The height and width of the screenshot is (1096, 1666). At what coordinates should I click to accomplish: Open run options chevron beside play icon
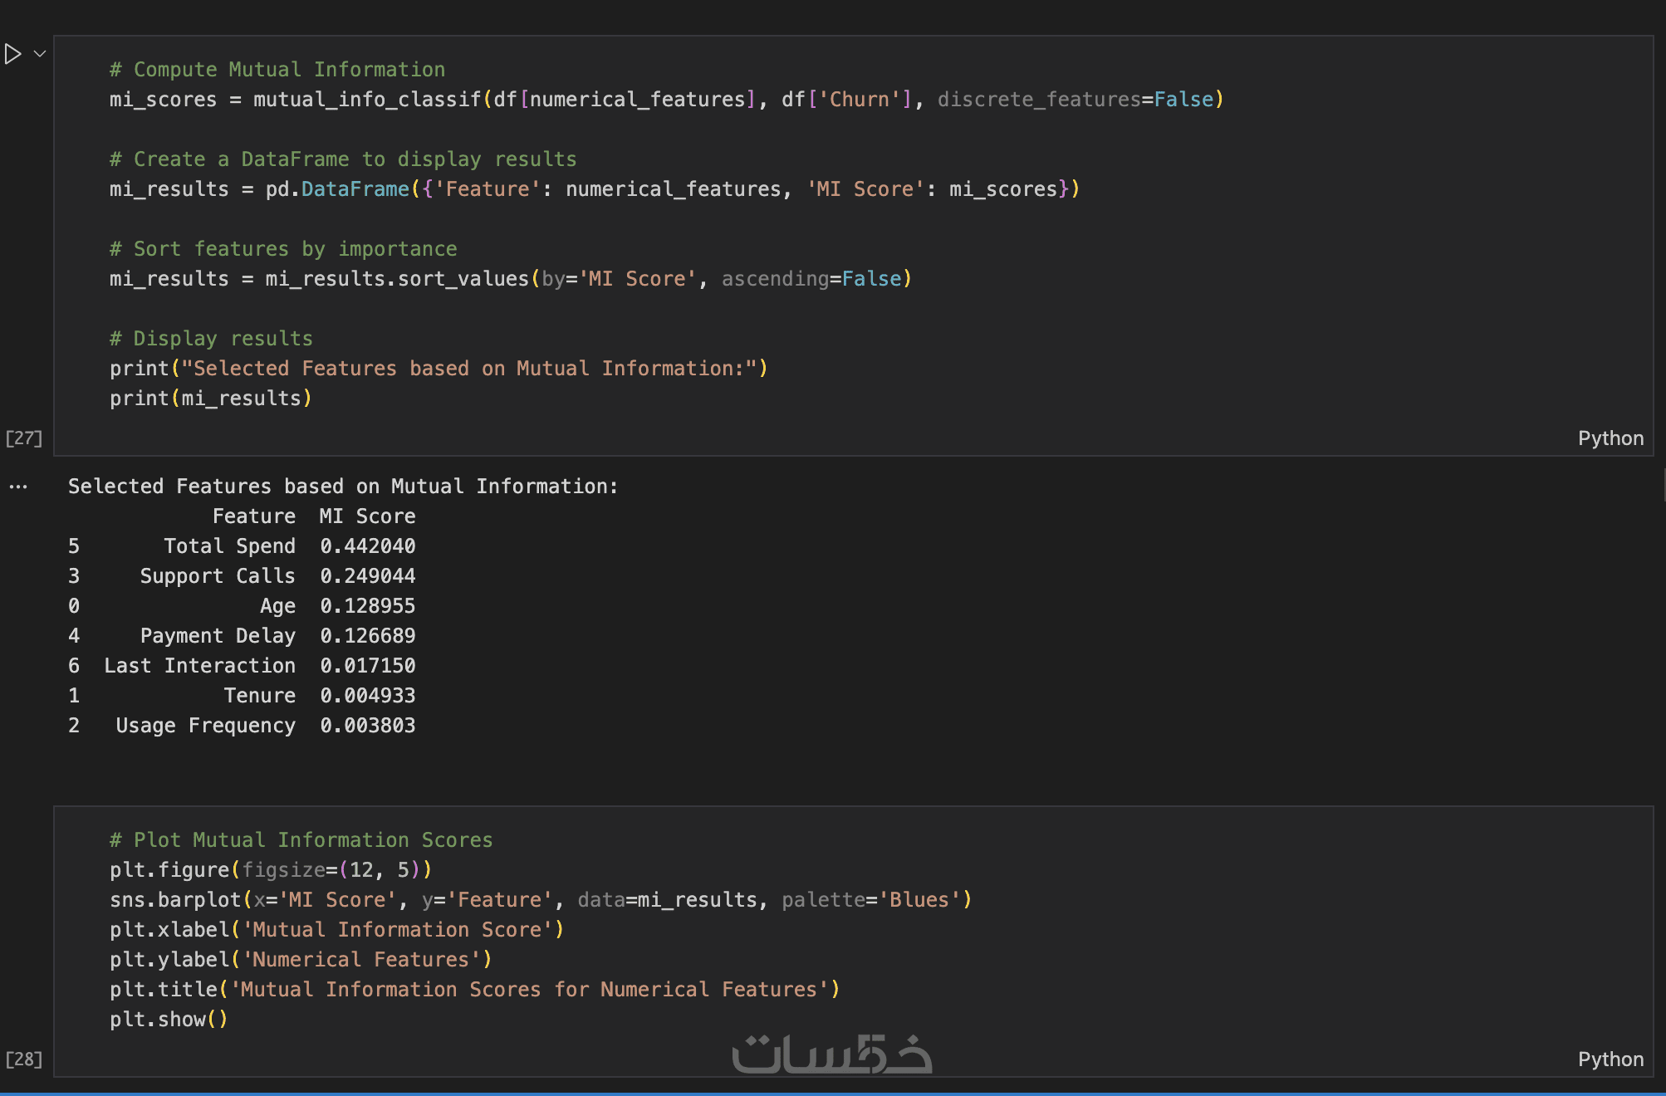39,54
